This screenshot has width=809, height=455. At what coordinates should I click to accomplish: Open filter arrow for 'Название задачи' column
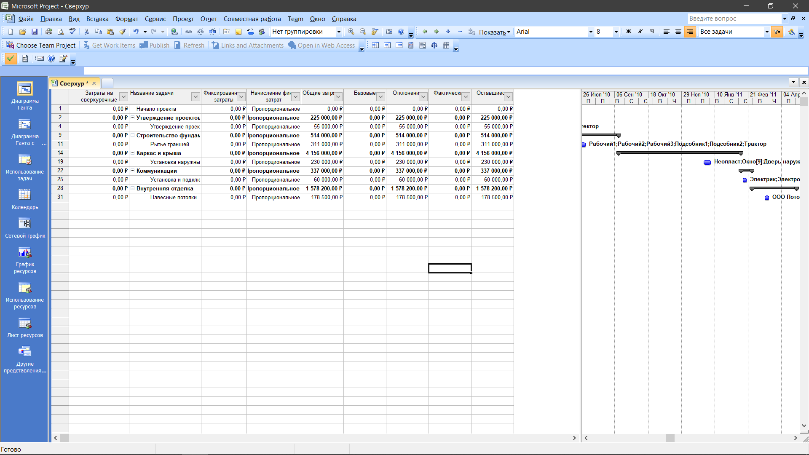click(x=196, y=97)
